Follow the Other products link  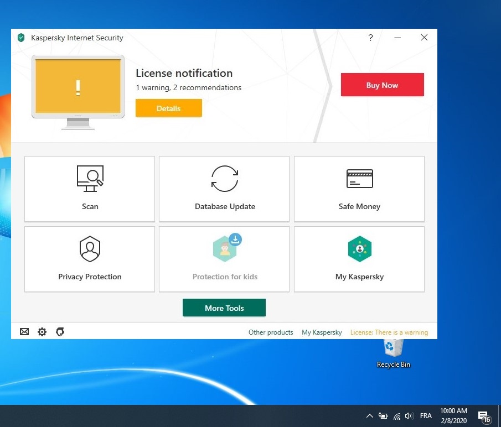tap(271, 332)
